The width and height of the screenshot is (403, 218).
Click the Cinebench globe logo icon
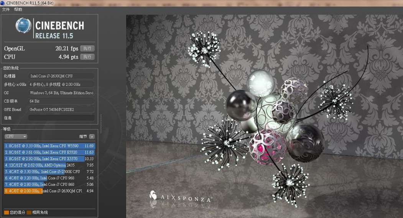(x=23, y=26)
